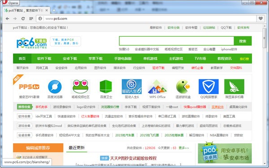Open 网络工具 category link

(42, 68)
